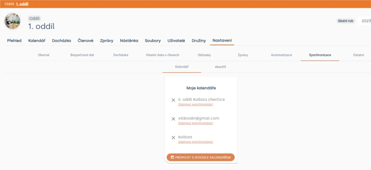
Task: Click the X icon beside Kolbiza calendar
Action: tap(173, 138)
